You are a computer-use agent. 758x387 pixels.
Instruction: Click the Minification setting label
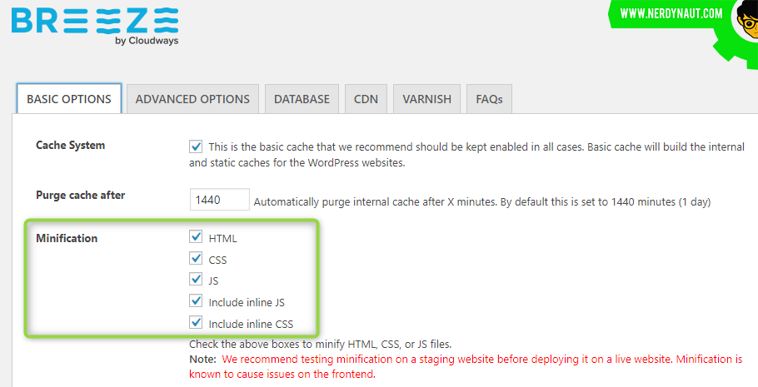(x=67, y=238)
